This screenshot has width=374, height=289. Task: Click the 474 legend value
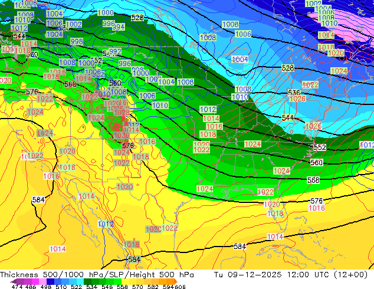[x=17, y=287]
